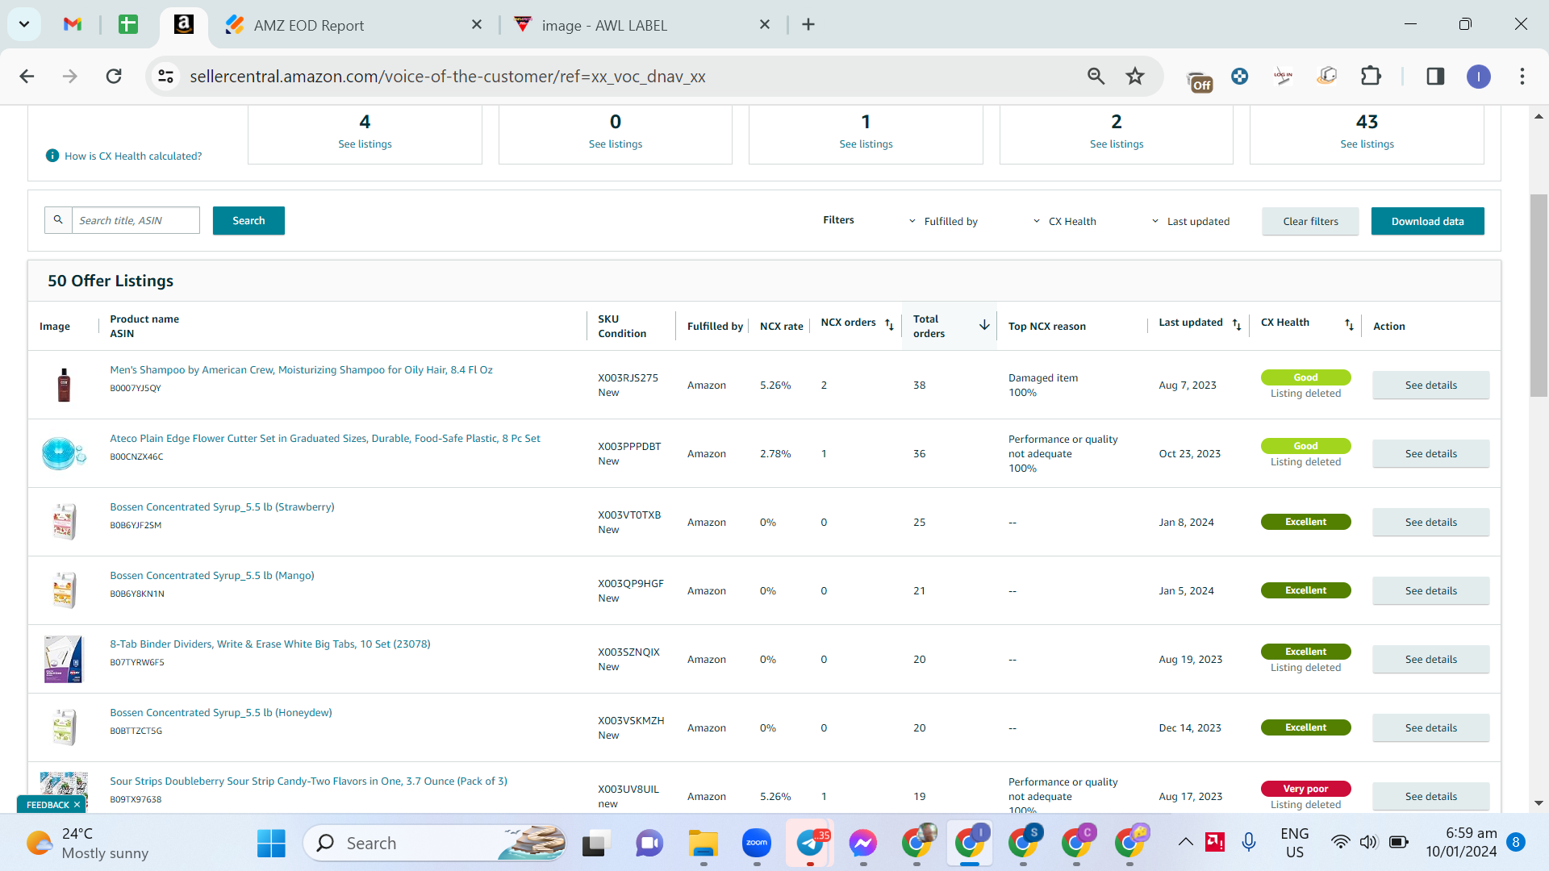Open a new browser tab
The height and width of the screenshot is (871, 1549).
pyautogui.click(x=808, y=24)
